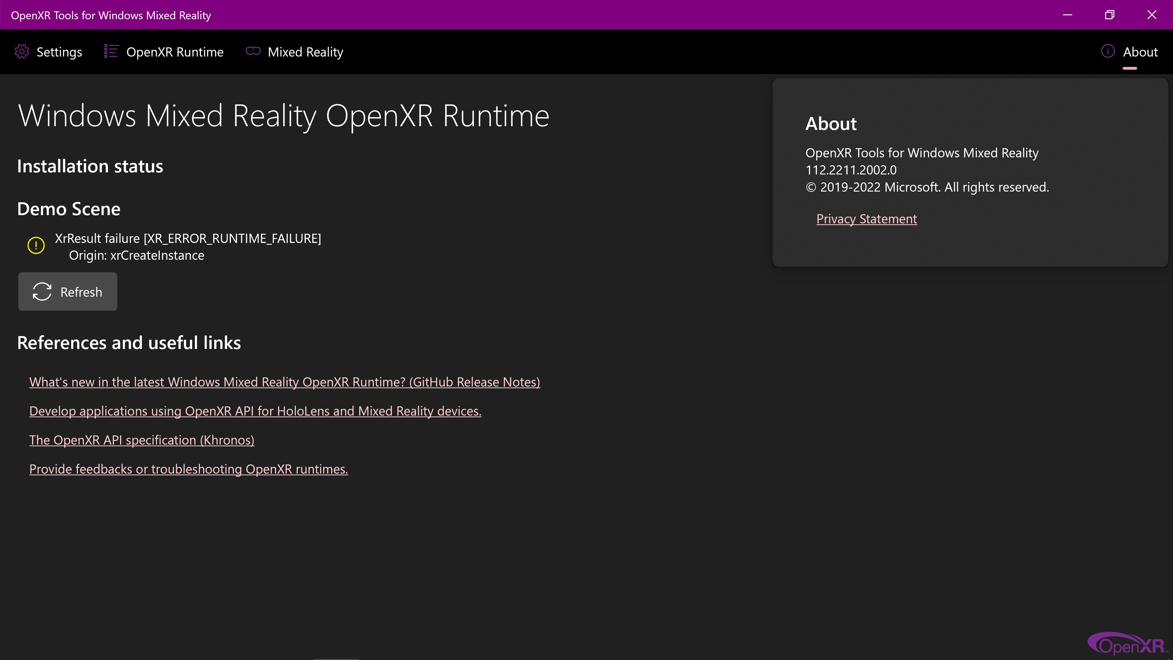Click app name line in About panel
The image size is (1173, 660).
(x=922, y=153)
